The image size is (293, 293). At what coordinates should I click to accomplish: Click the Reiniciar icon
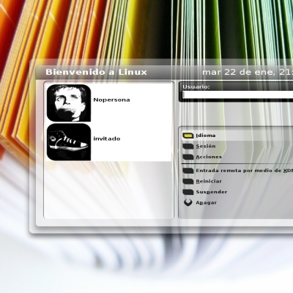(188, 182)
